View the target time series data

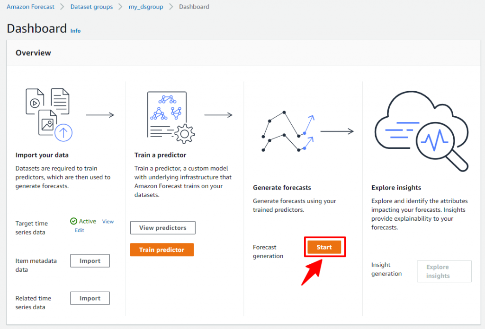(108, 222)
